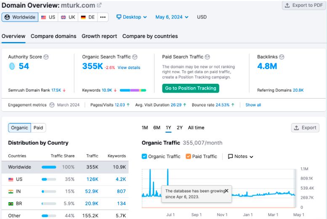Click the Keywords column header
Screen dimensions: 327x219
[117, 156]
